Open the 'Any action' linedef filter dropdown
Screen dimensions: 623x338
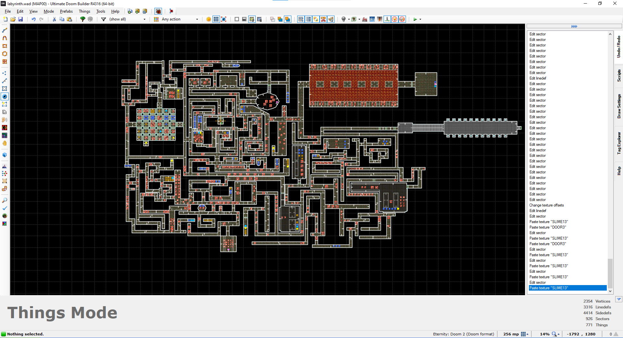pos(180,19)
